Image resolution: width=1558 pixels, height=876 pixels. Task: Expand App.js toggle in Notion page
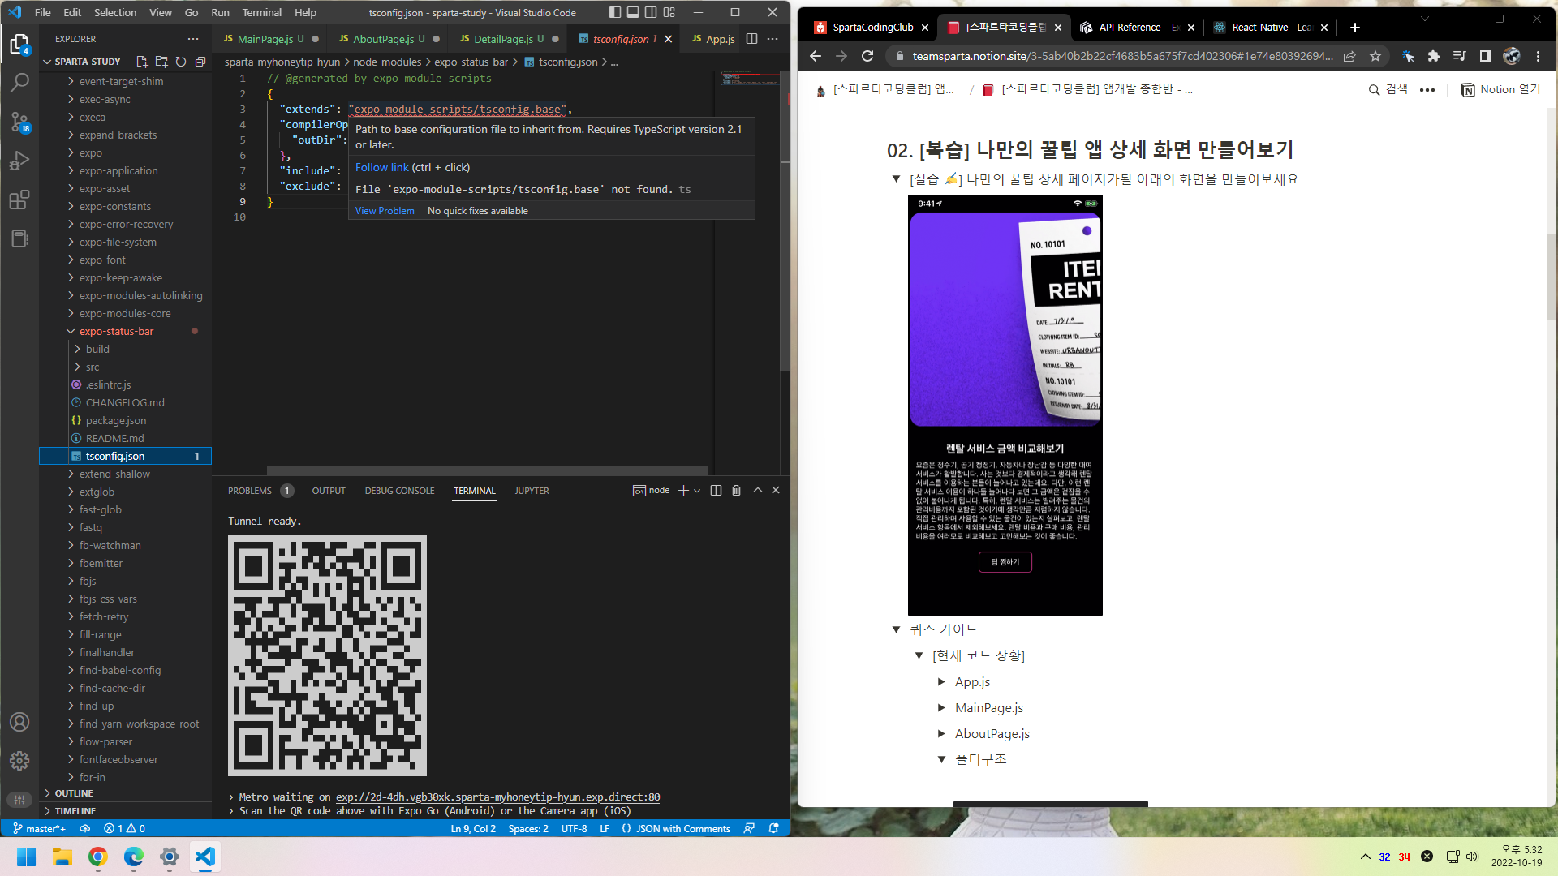941,681
